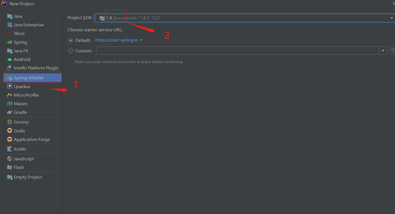This screenshot has width=395, height=214.
Task: Click the Android robot icon
Action: pos(10,60)
